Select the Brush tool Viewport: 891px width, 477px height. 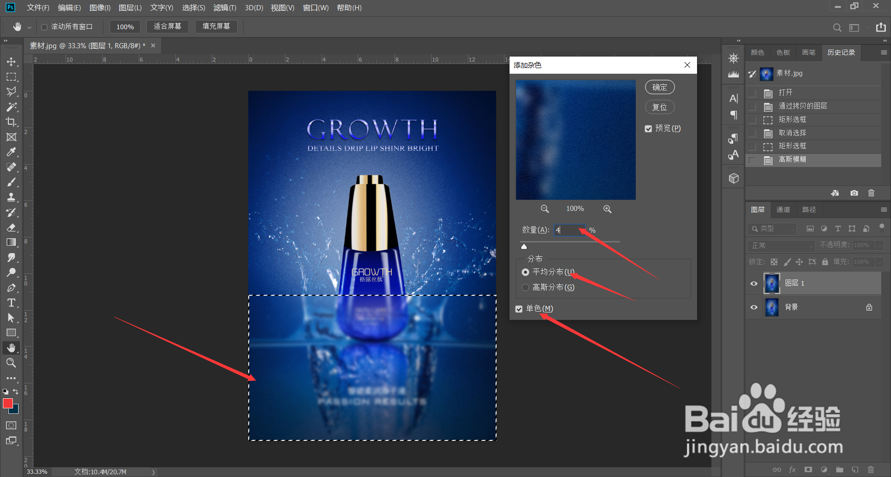click(x=11, y=182)
